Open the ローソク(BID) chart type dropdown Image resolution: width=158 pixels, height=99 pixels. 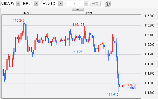click(51, 4)
